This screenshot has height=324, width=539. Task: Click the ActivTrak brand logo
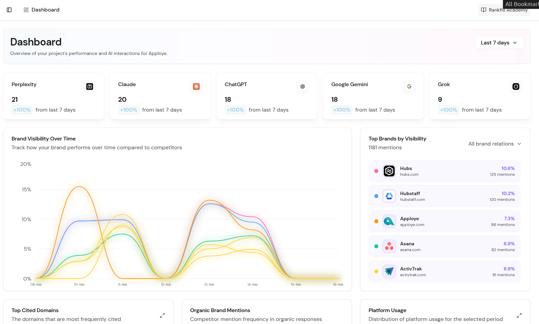coord(389,271)
